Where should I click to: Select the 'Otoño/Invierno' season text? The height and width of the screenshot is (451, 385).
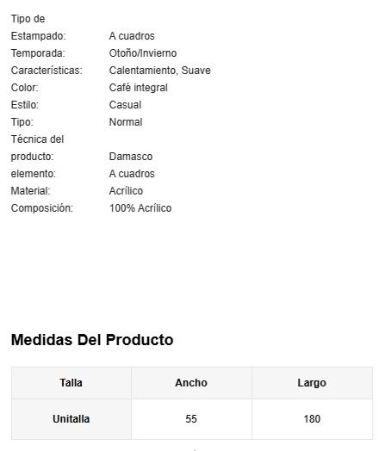click(143, 53)
